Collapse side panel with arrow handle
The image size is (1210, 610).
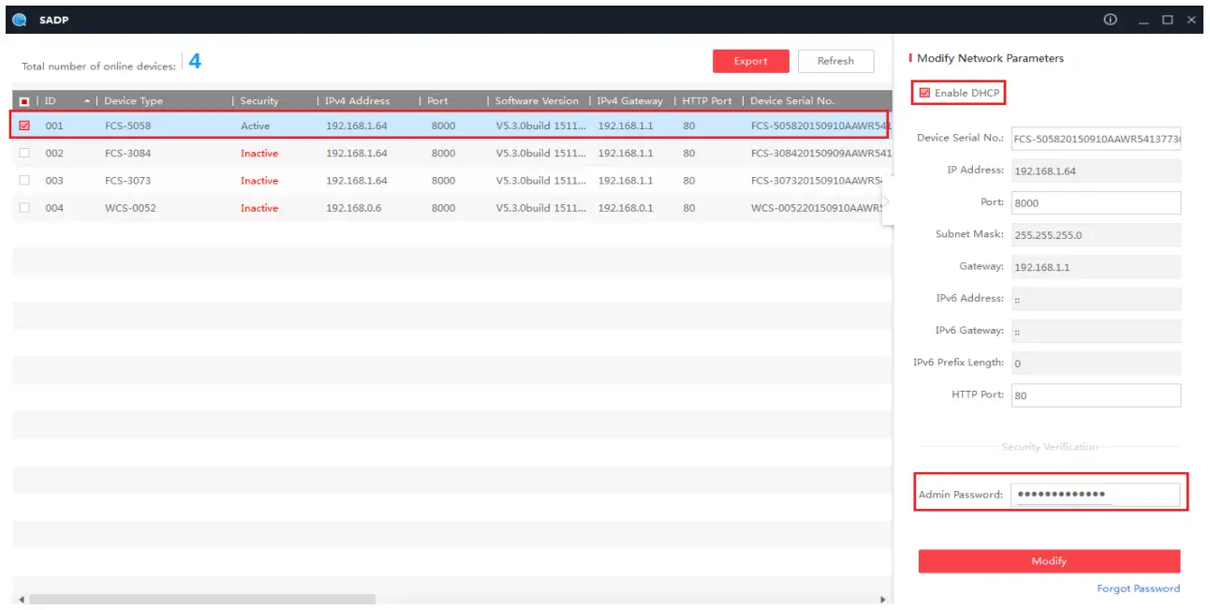(886, 201)
